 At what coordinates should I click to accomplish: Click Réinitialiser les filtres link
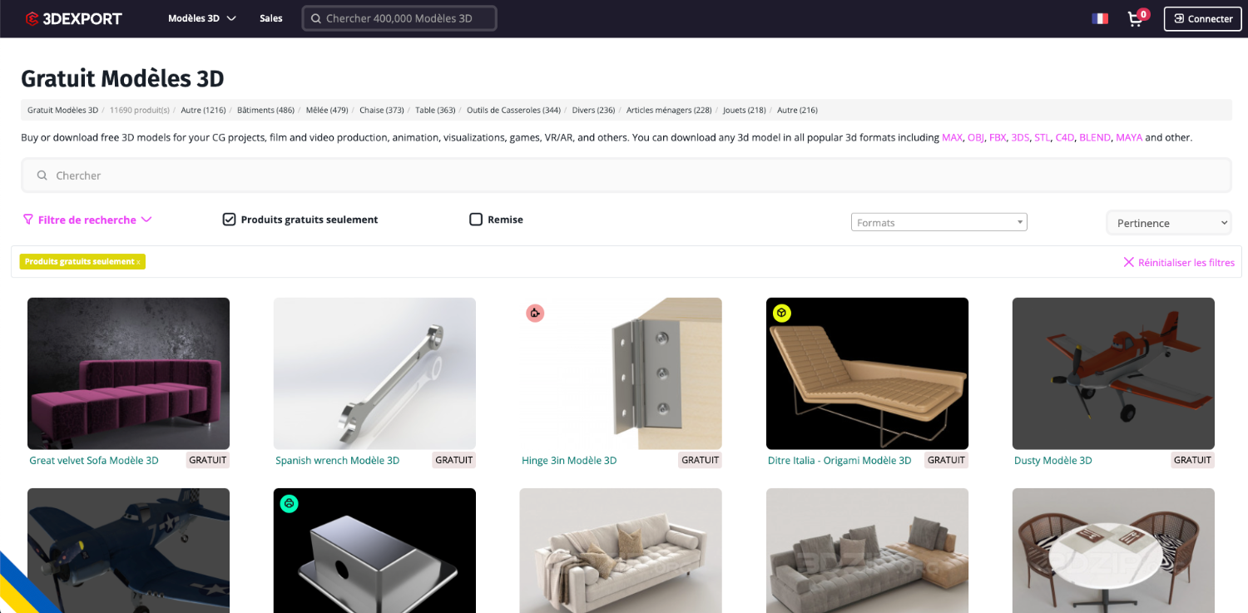(1179, 262)
